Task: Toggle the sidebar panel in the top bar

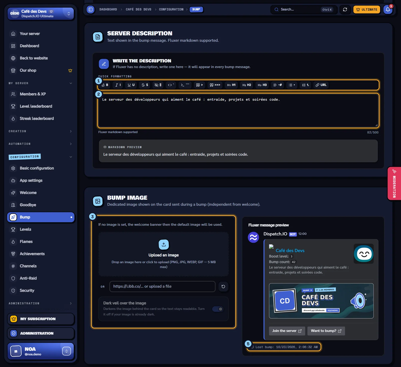Action: [x=90, y=10]
